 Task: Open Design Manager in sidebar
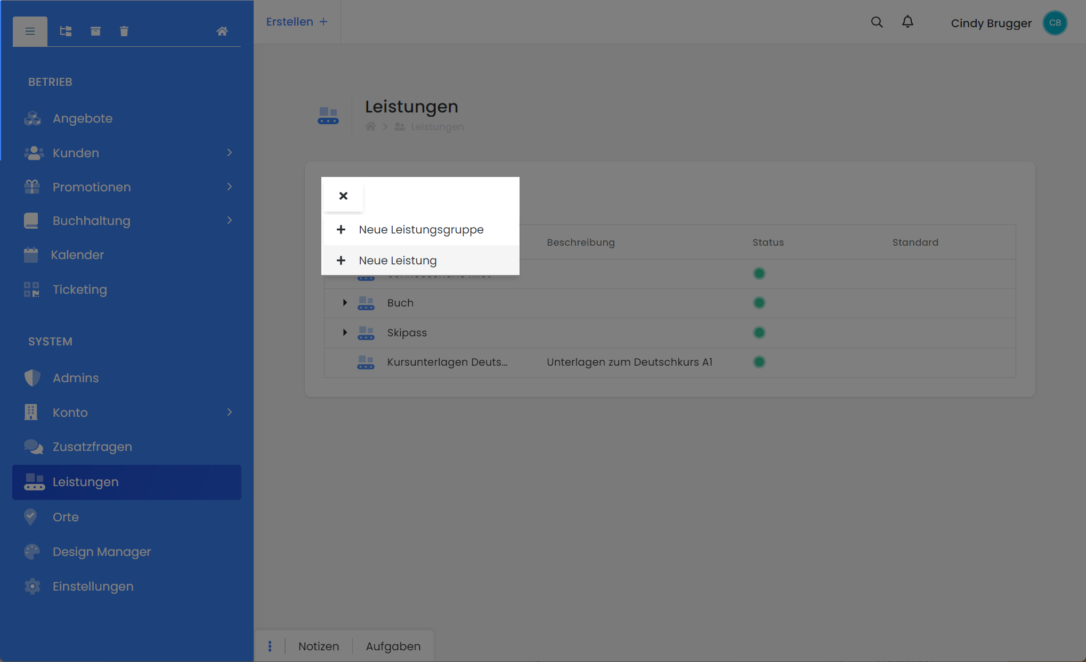pyautogui.click(x=101, y=552)
